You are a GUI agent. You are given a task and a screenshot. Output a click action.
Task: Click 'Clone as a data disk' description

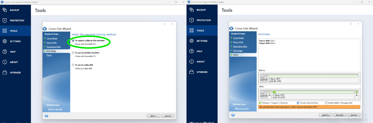(84, 68)
